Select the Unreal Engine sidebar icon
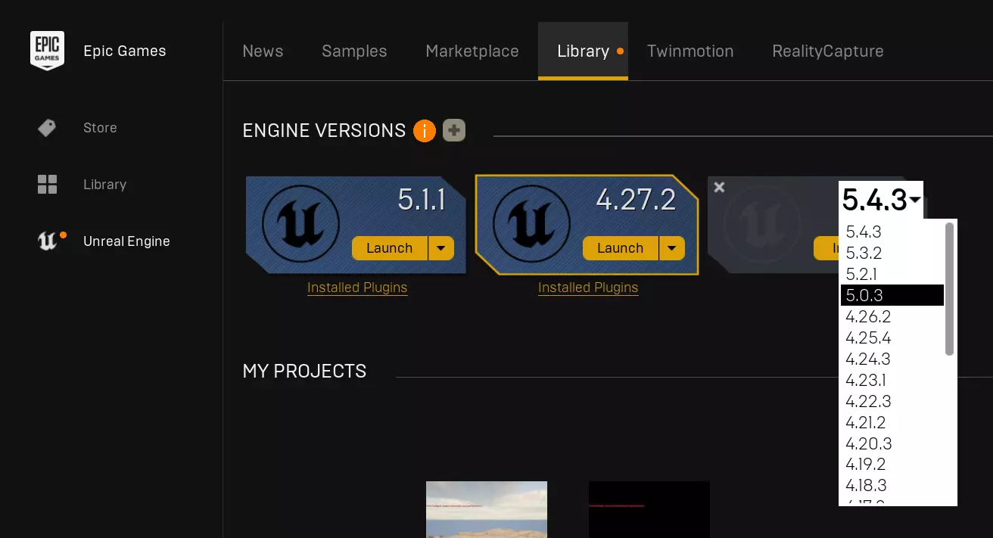Viewport: 993px width, 538px height. coord(47,241)
